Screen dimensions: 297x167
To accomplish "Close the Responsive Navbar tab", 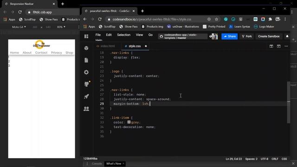I will click(54, 4).
